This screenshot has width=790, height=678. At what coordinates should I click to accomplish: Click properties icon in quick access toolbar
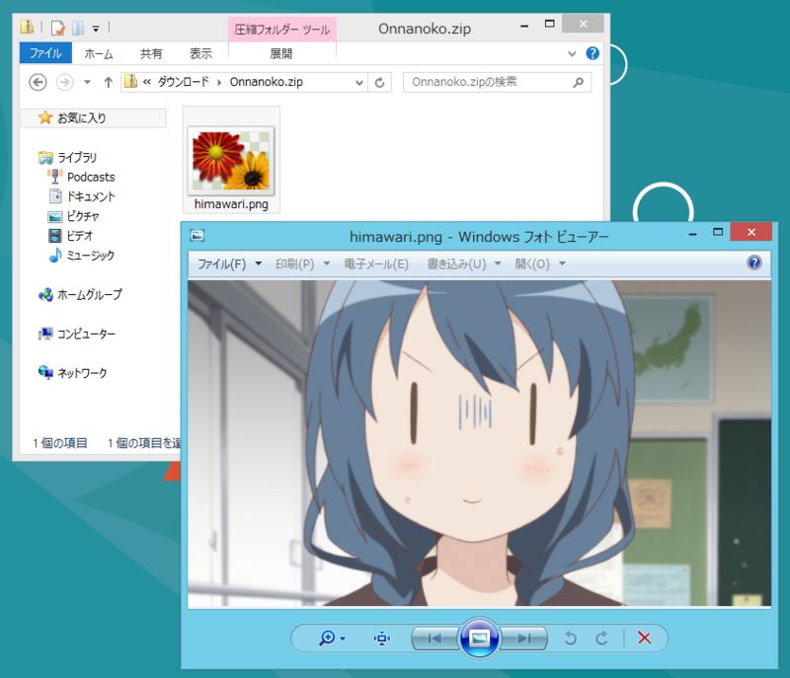[x=58, y=28]
